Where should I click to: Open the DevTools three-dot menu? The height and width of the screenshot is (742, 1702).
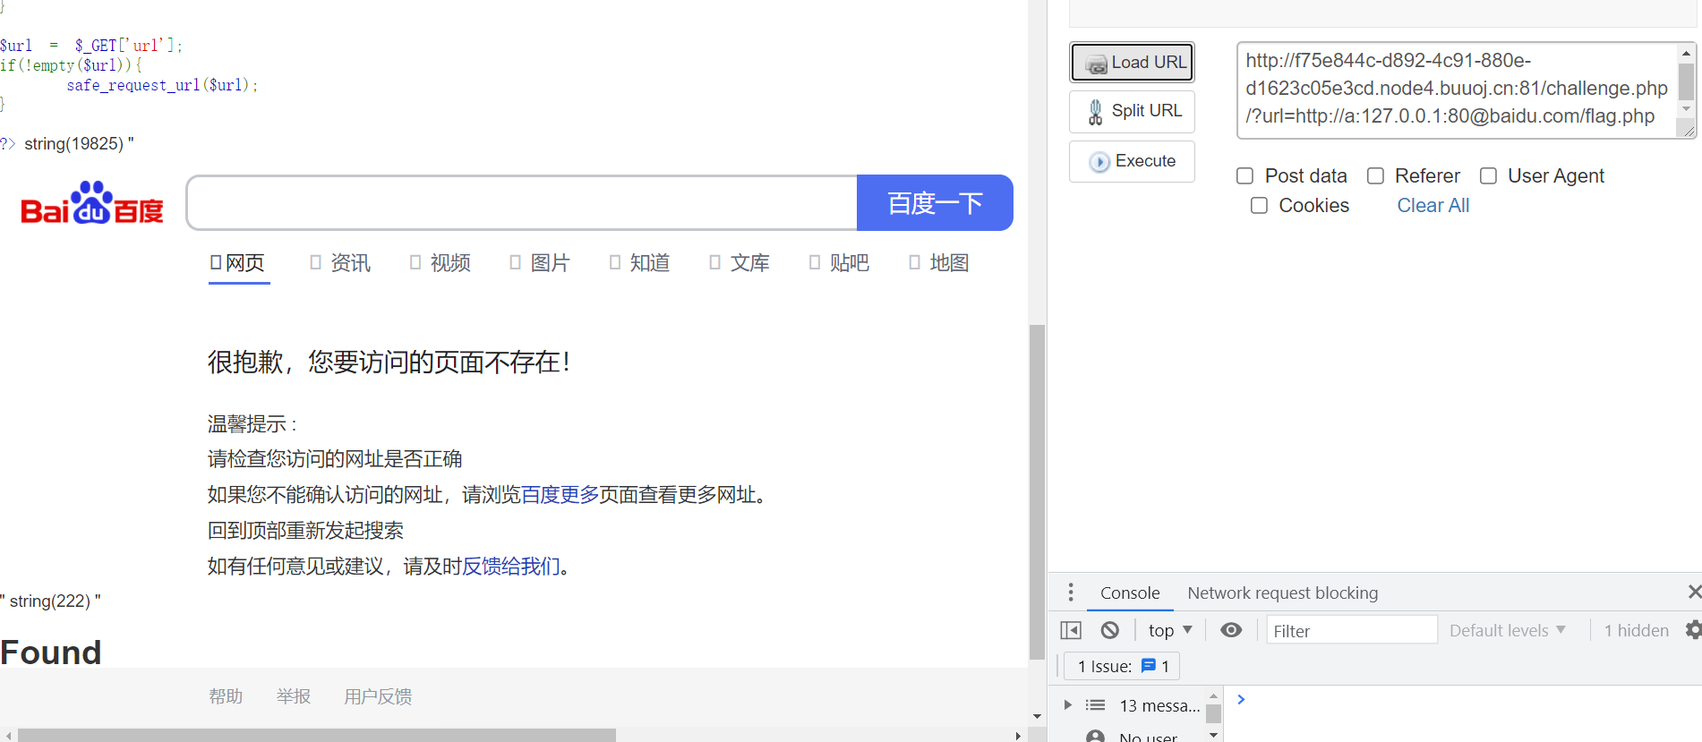pyautogui.click(x=1071, y=593)
